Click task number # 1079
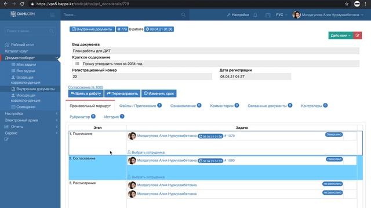The image size is (371, 208). 230,136
